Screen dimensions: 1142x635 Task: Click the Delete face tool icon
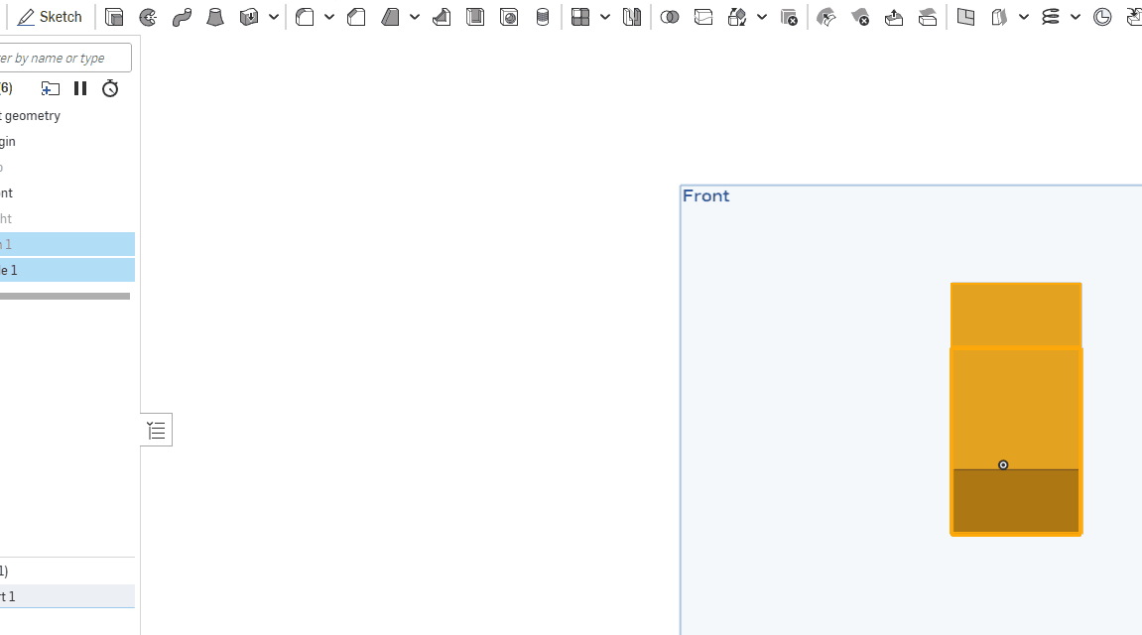(860, 17)
